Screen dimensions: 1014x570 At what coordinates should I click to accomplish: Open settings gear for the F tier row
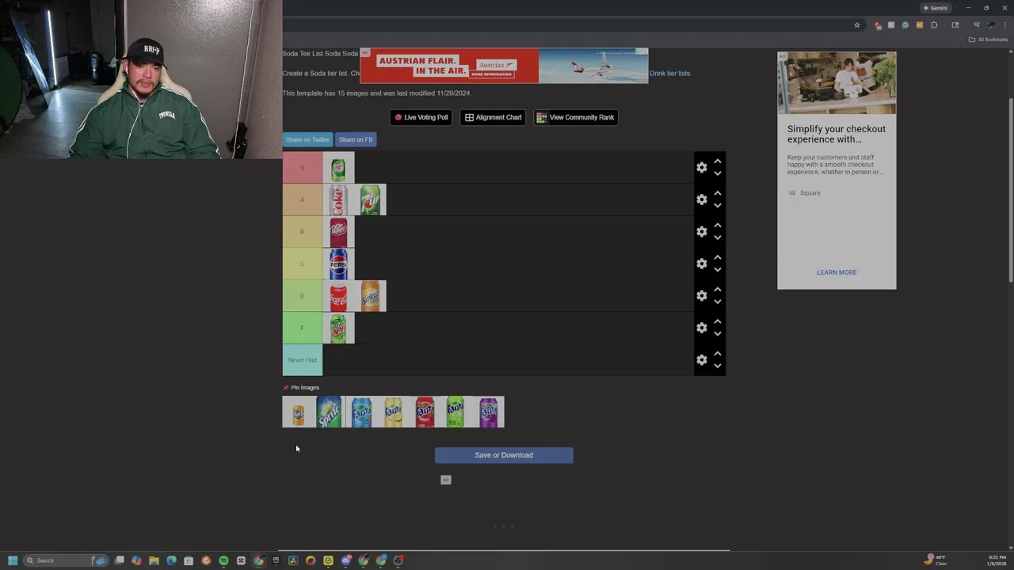[701, 328]
